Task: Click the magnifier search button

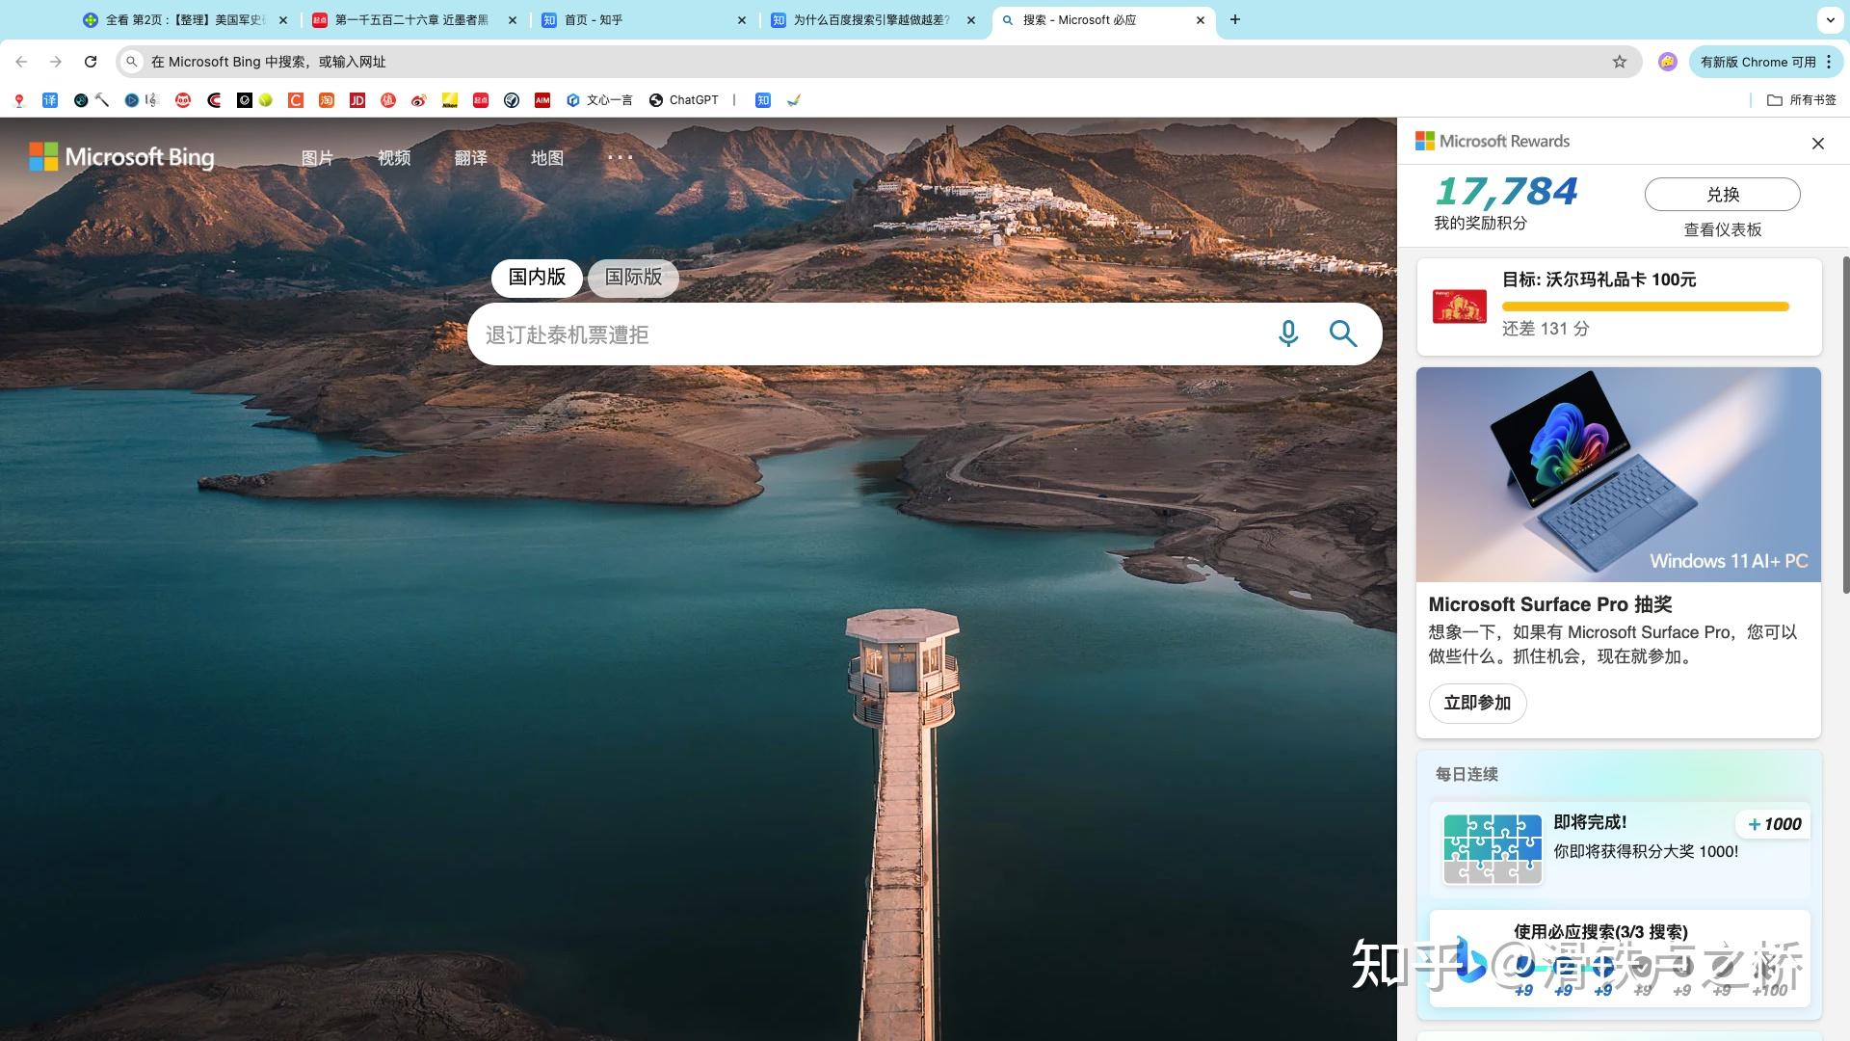Action: (x=1343, y=334)
